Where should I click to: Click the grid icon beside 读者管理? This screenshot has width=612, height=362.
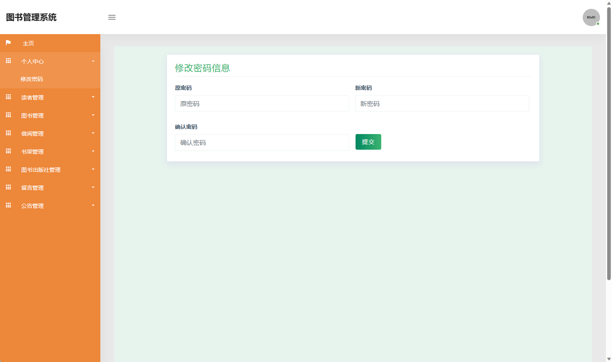8,97
